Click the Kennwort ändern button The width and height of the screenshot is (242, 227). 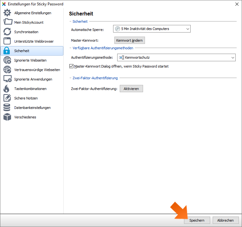point(130,40)
